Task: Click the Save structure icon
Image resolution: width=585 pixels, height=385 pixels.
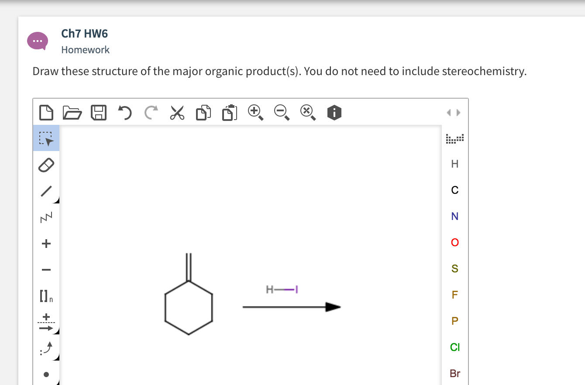Action: coord(99,113)
